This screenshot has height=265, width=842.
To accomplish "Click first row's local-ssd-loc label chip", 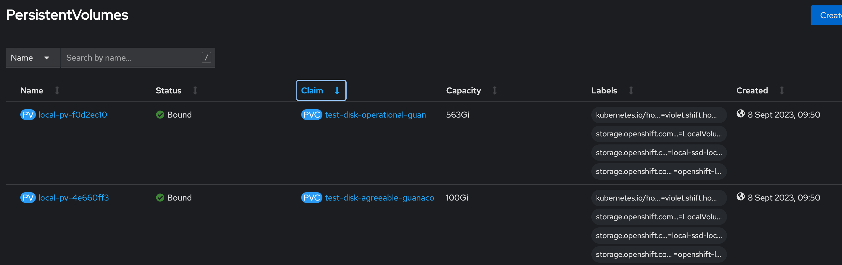I will coord(658,153).
